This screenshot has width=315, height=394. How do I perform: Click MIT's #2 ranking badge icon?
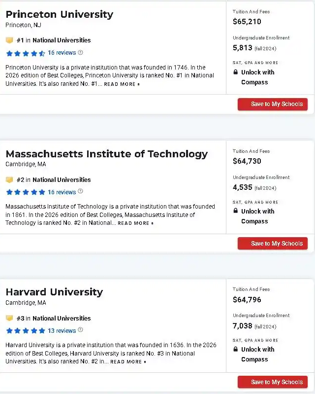click(9, 180)
